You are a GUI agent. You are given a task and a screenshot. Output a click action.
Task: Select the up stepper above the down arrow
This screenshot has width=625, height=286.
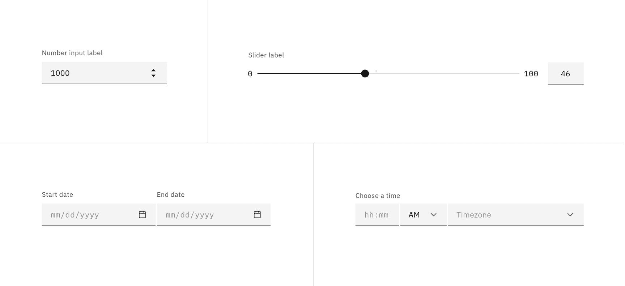(x=153, y=70)
